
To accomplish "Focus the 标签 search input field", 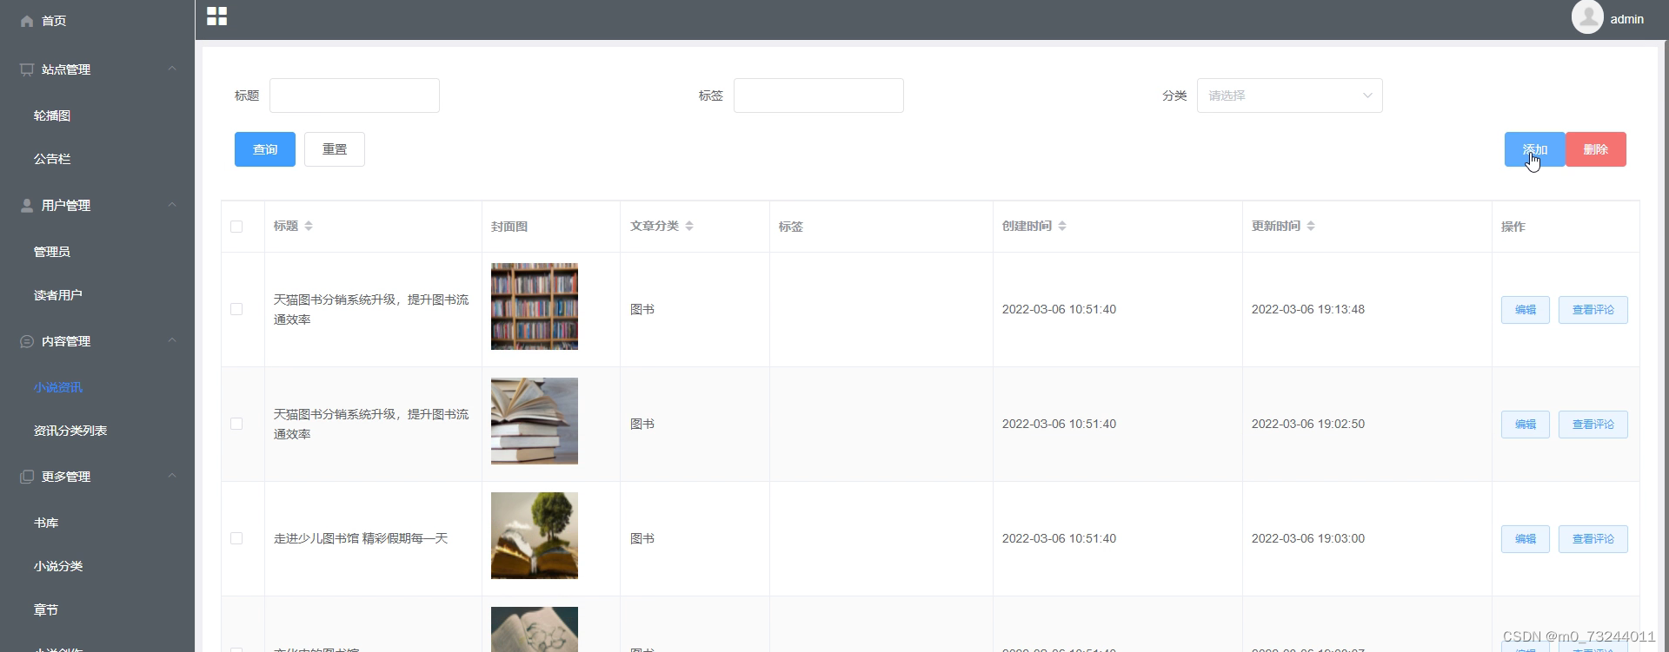I will click(x=819, y=95).
